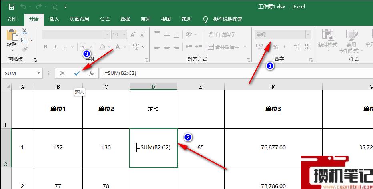
Task: Switch to the 插入 tab
Action: click(x=54, y=19)
